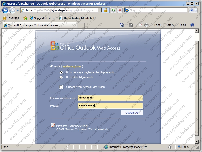Open the Suggested Sites favorites item
The width and height of the screenshot is (202, 152).
pyautogui.click(x=43, y=18)
